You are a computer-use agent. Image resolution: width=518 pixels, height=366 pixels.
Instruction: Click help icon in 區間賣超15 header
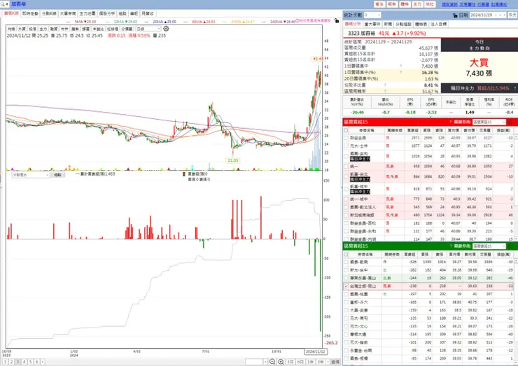pos(451,246)
